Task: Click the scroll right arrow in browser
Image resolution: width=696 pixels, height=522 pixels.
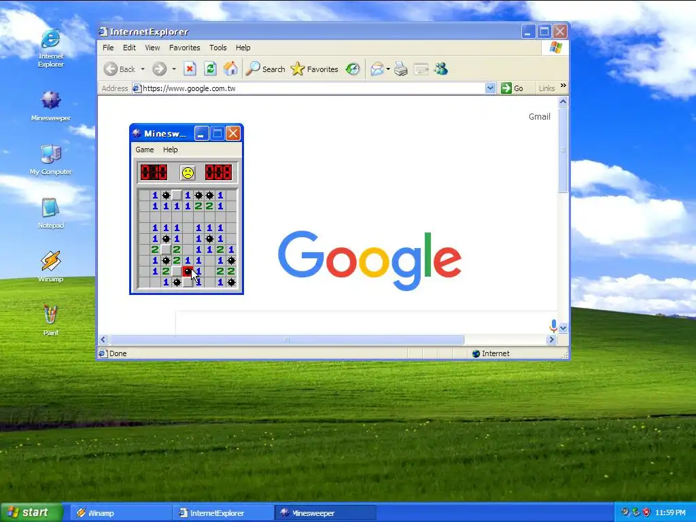Action: (x=552, y=340)
